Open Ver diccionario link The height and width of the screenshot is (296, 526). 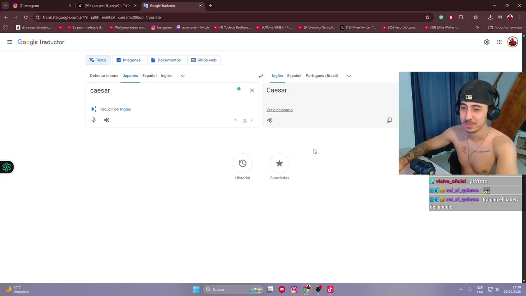pyautogui.click(x=279, y=110)
